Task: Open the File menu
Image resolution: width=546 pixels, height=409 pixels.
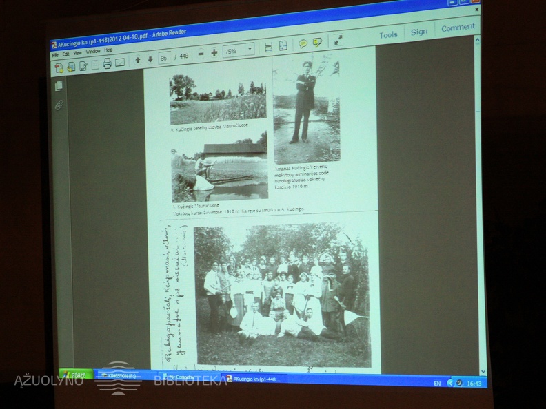Action: click(55, 54)
